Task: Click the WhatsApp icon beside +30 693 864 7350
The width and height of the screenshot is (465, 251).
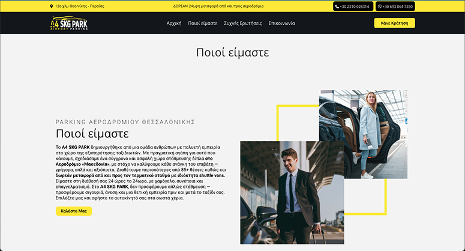Action: coord(380,7)
